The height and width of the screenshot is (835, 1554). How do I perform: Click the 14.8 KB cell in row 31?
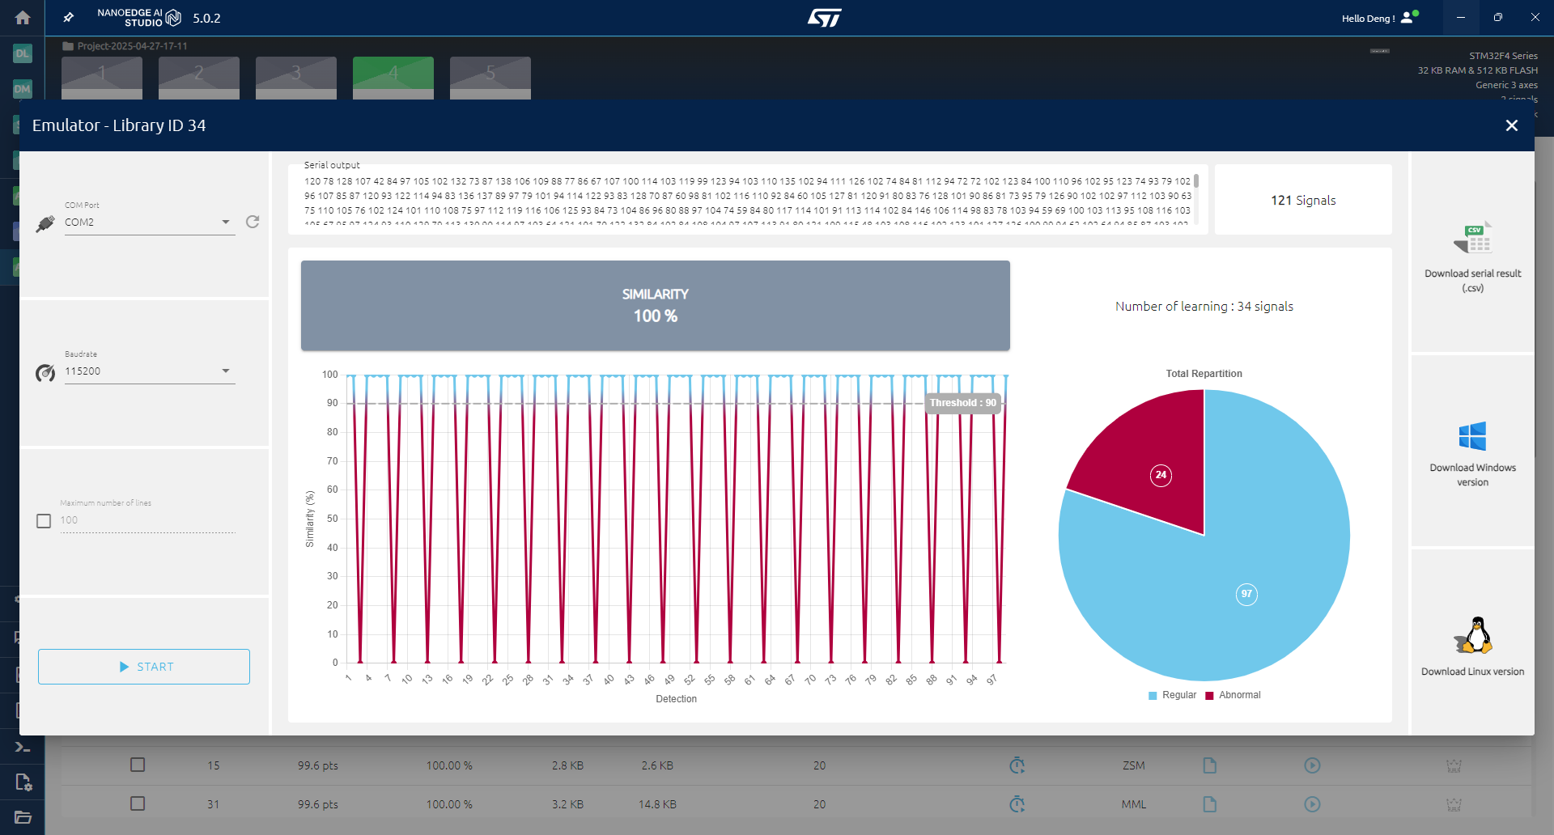coord(657,804)
